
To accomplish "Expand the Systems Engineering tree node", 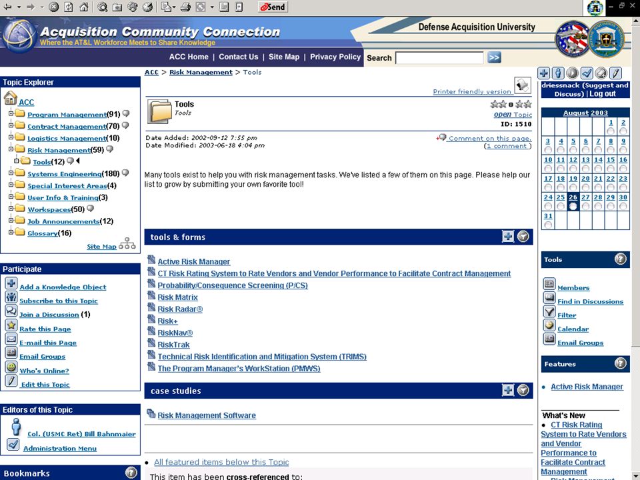I will [x=11, y=172].
